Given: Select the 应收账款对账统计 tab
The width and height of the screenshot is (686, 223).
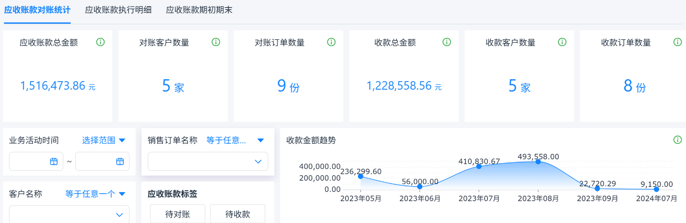Looking at the screenshot, I should point(37,10).
